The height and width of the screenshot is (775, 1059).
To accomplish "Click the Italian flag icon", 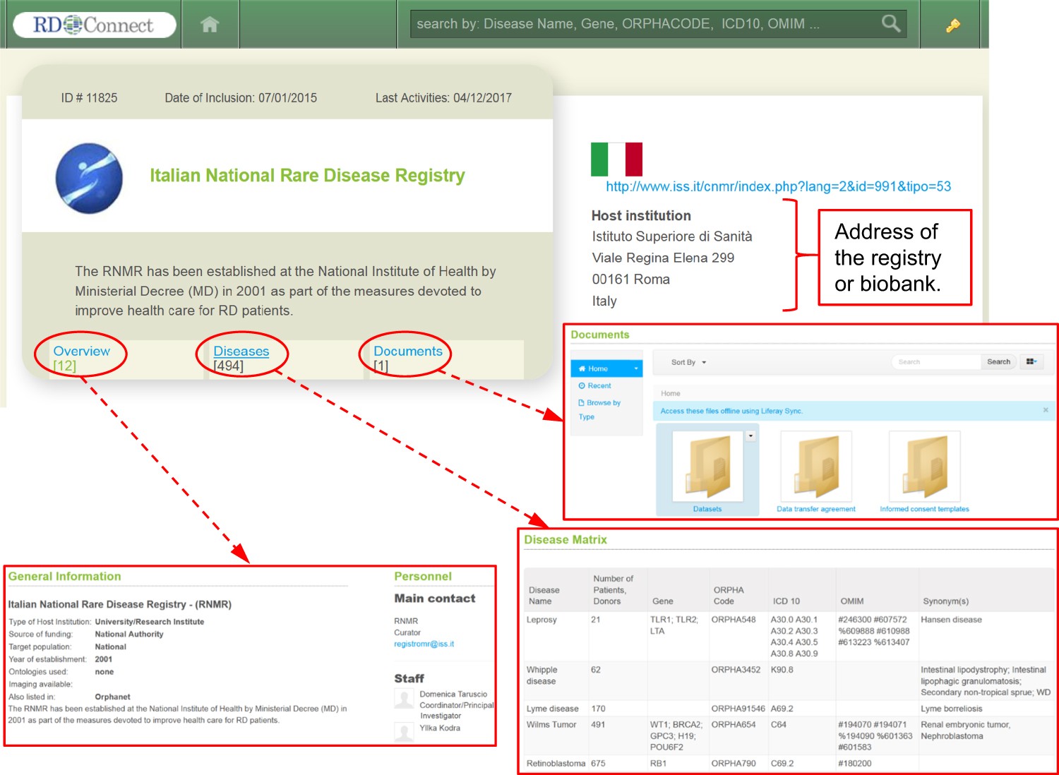I will tap(616, 159).
